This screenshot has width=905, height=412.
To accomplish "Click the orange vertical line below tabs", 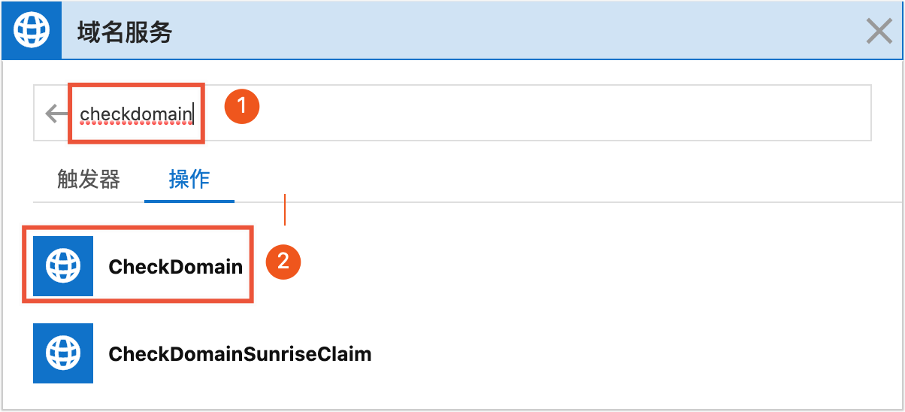I will coord(285,211).
